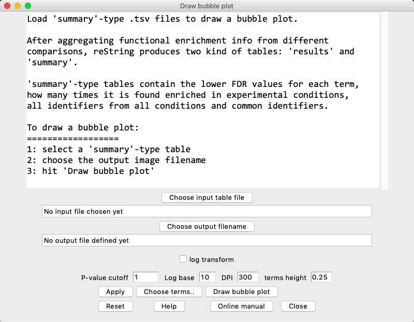414x322 pixels.
Task: Maximize the window with the green button
Action: tap(28, 6)
